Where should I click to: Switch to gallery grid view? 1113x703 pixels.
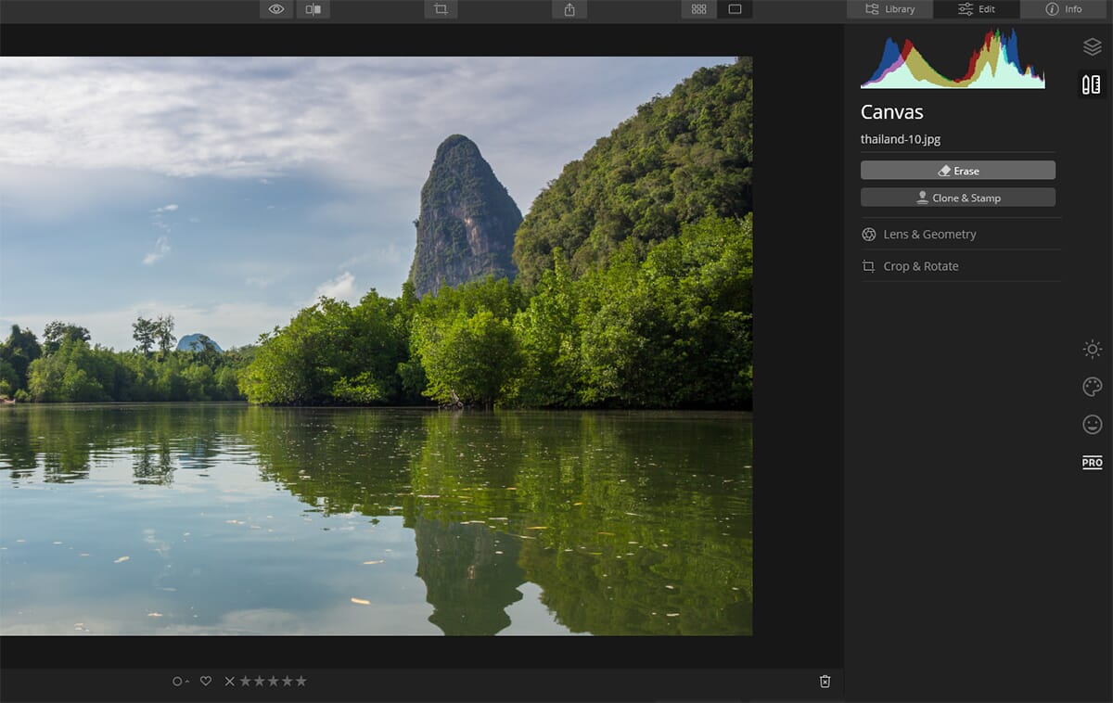[699, 9]
